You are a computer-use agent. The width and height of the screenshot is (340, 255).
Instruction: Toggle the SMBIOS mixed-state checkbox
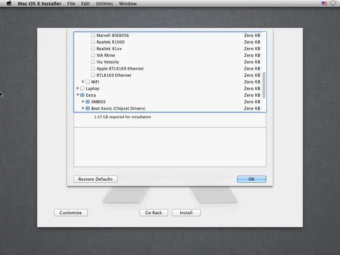point(88,102)
